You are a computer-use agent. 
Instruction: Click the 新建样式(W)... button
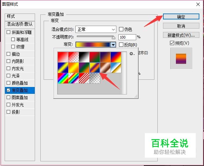point(181,35)
